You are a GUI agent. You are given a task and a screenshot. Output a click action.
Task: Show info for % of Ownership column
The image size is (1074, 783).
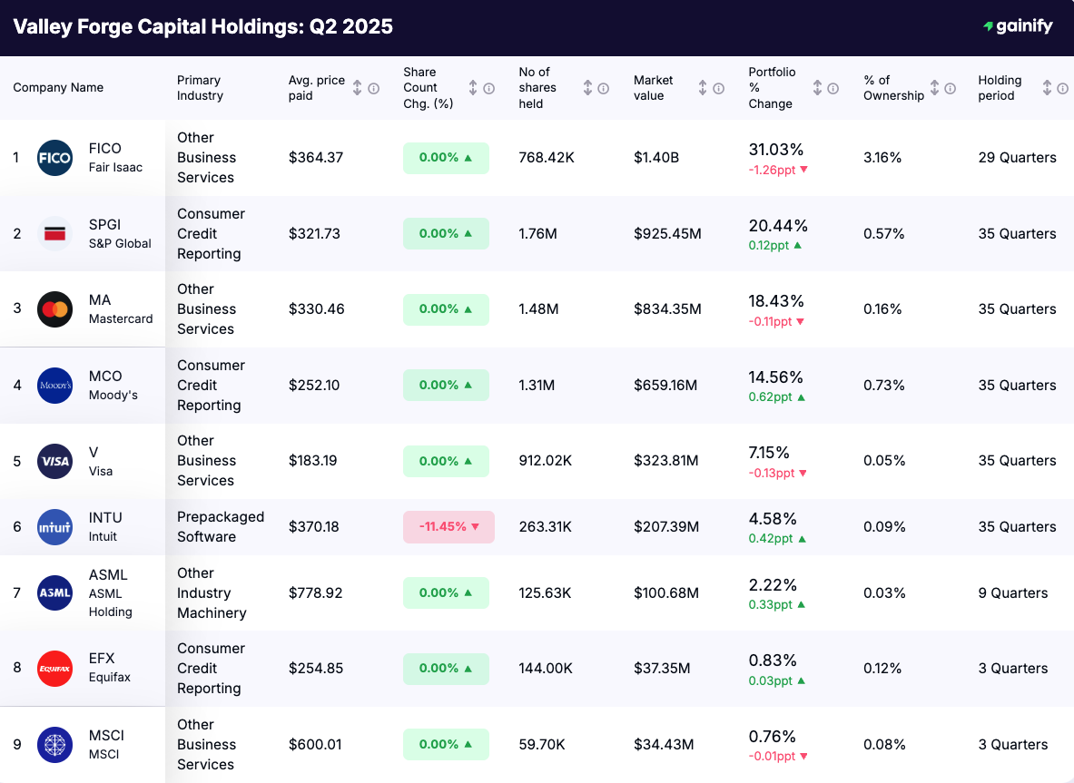950,88
